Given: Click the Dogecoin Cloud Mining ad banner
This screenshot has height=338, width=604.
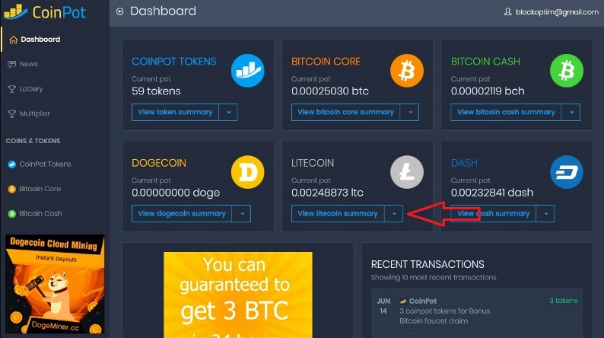Looking at the screenshot, I should 55,284.
